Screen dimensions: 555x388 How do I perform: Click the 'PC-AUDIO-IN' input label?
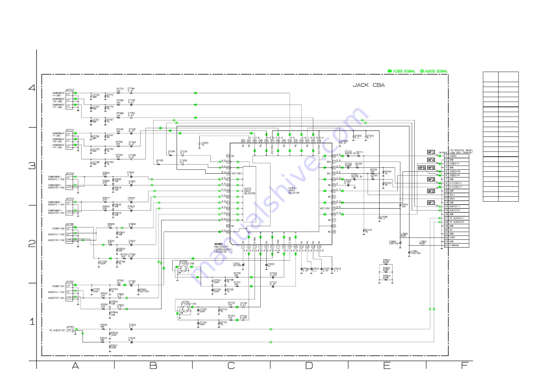(57, 330)
